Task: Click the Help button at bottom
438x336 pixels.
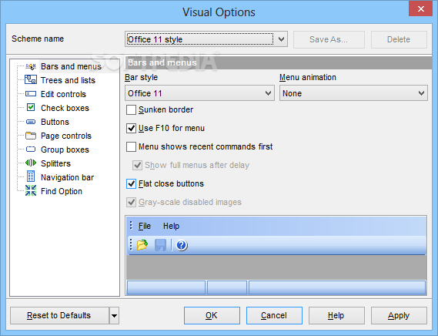Action: pos(336,315)
